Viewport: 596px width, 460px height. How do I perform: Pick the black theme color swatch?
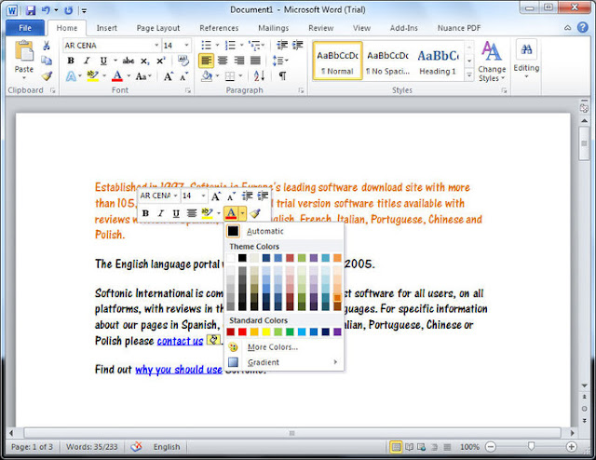click(x=242, y=258)
